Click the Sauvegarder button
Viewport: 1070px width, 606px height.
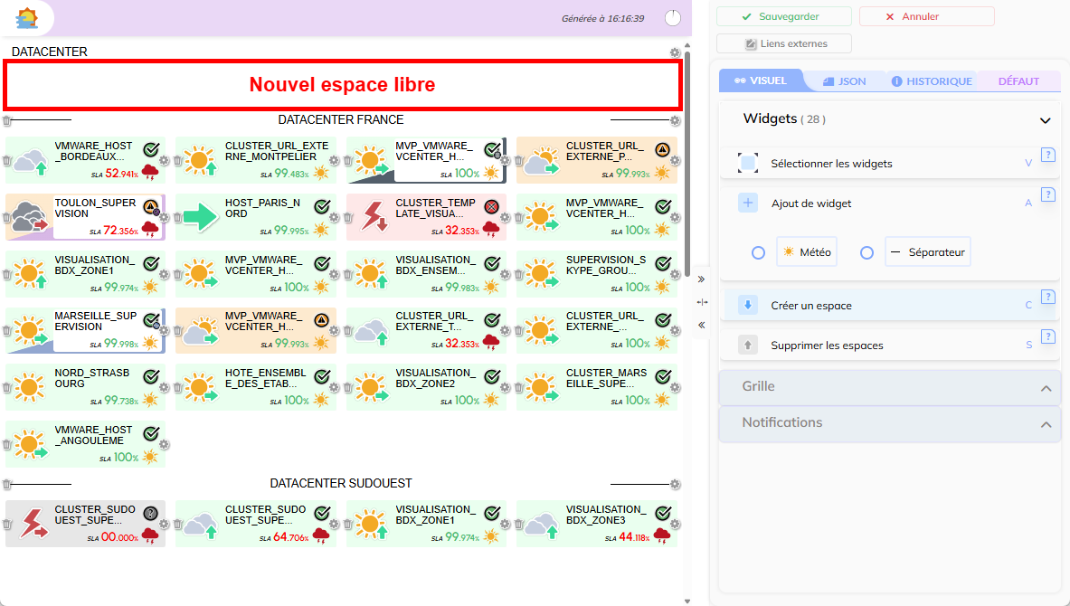click(784, 16)
